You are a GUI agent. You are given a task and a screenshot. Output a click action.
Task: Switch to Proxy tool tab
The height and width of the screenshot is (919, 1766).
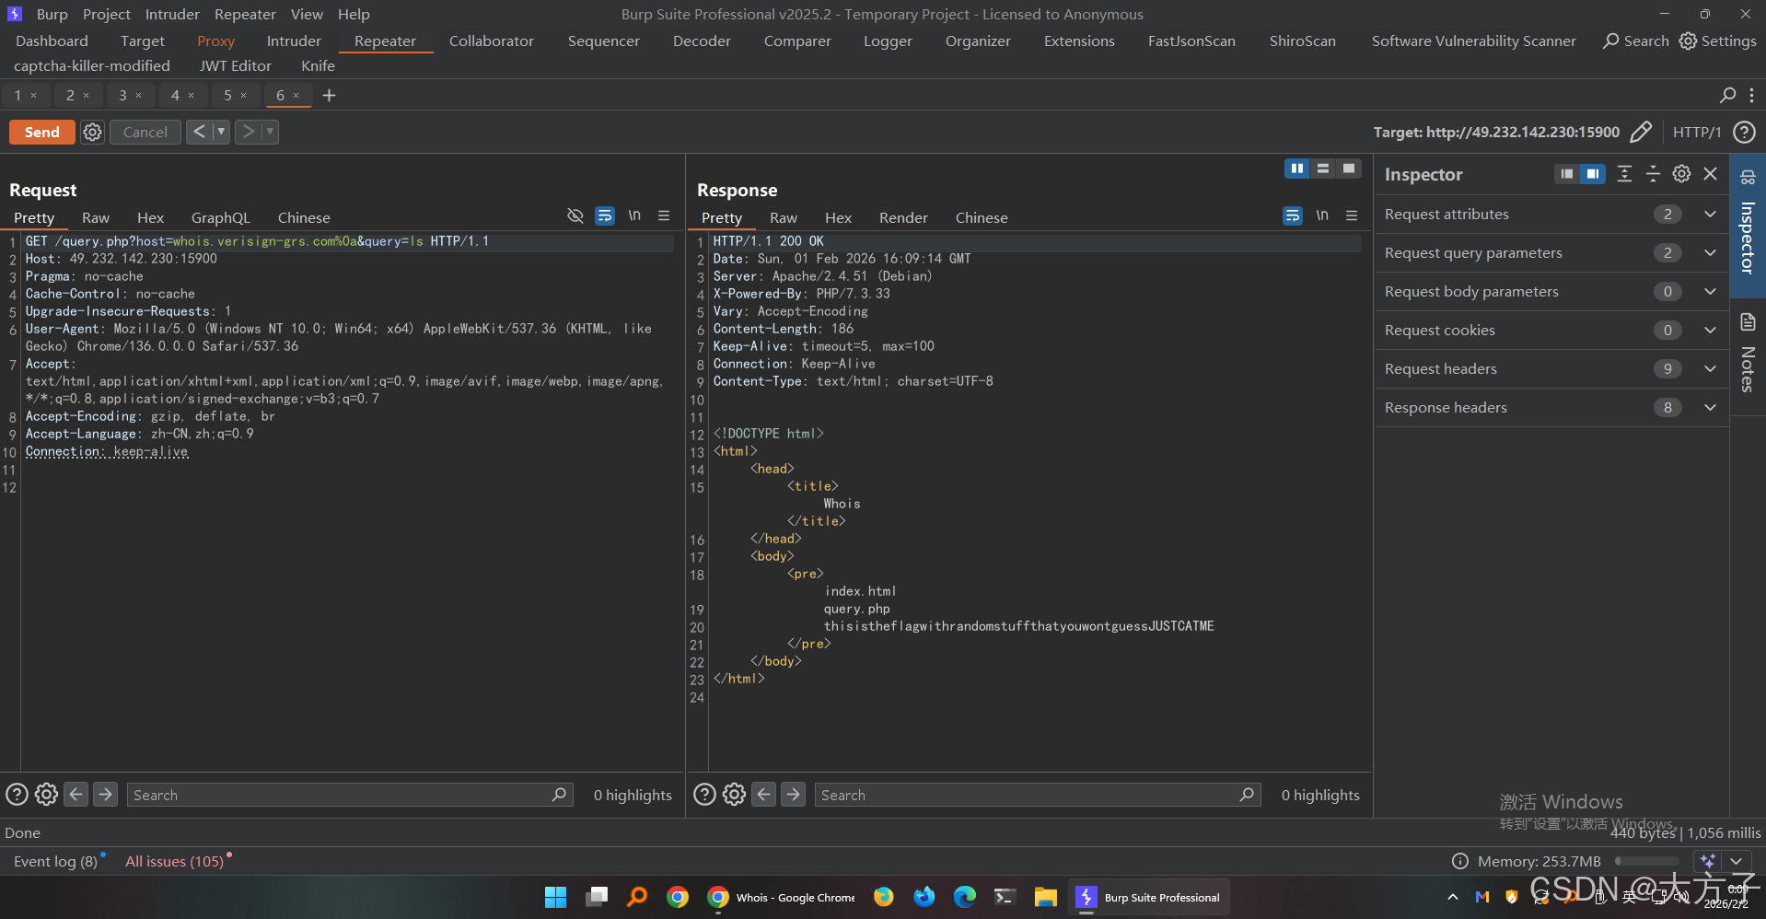[x=215, y=41]
